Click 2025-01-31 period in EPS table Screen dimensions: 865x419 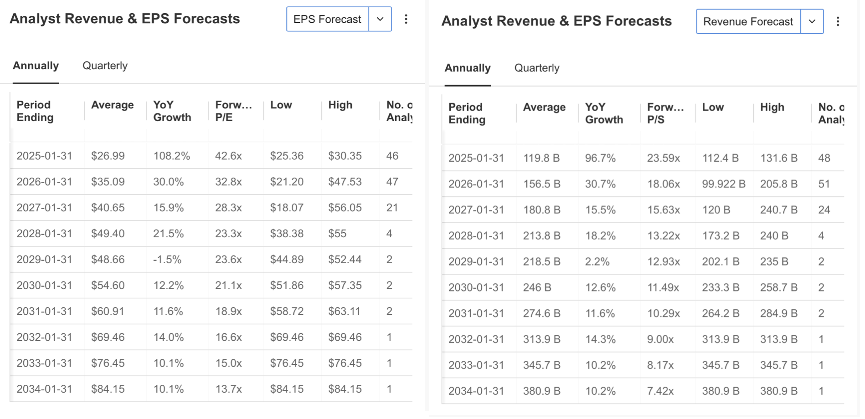[x=44, y=156]
